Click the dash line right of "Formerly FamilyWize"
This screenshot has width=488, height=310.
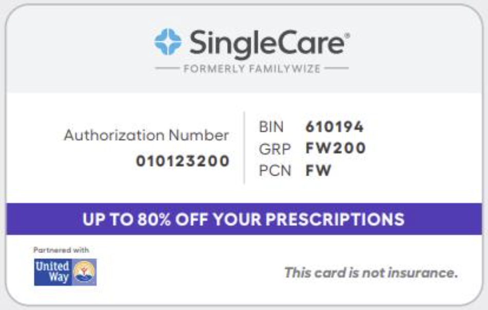coord(336,68)
